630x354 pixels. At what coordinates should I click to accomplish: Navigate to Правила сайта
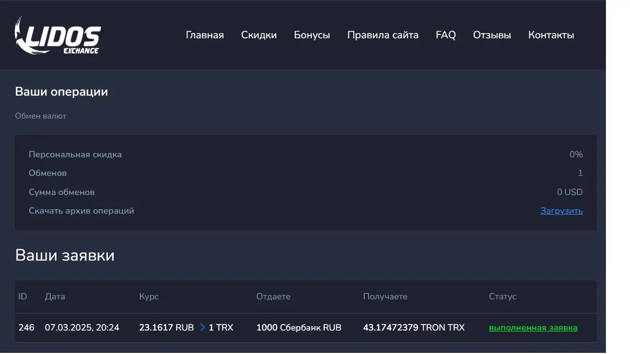[x=383, y=35]
